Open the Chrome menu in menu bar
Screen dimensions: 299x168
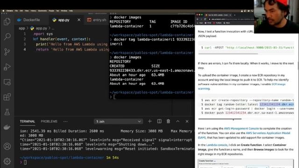tap(10, 11)
